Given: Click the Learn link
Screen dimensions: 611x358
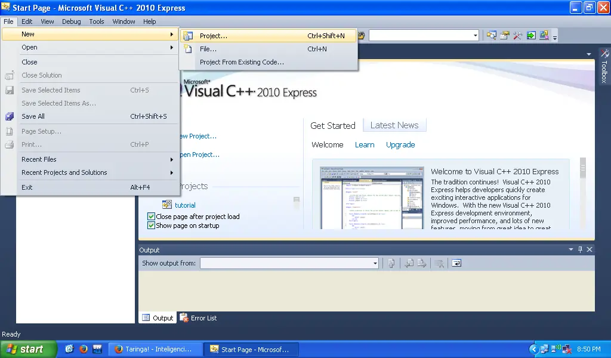Looking at the screenshot, I should tap(365, 145).
